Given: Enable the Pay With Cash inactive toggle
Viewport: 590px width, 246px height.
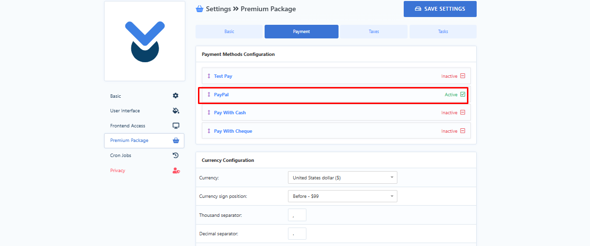Looking at the screenshot, I should coord(463,112).
